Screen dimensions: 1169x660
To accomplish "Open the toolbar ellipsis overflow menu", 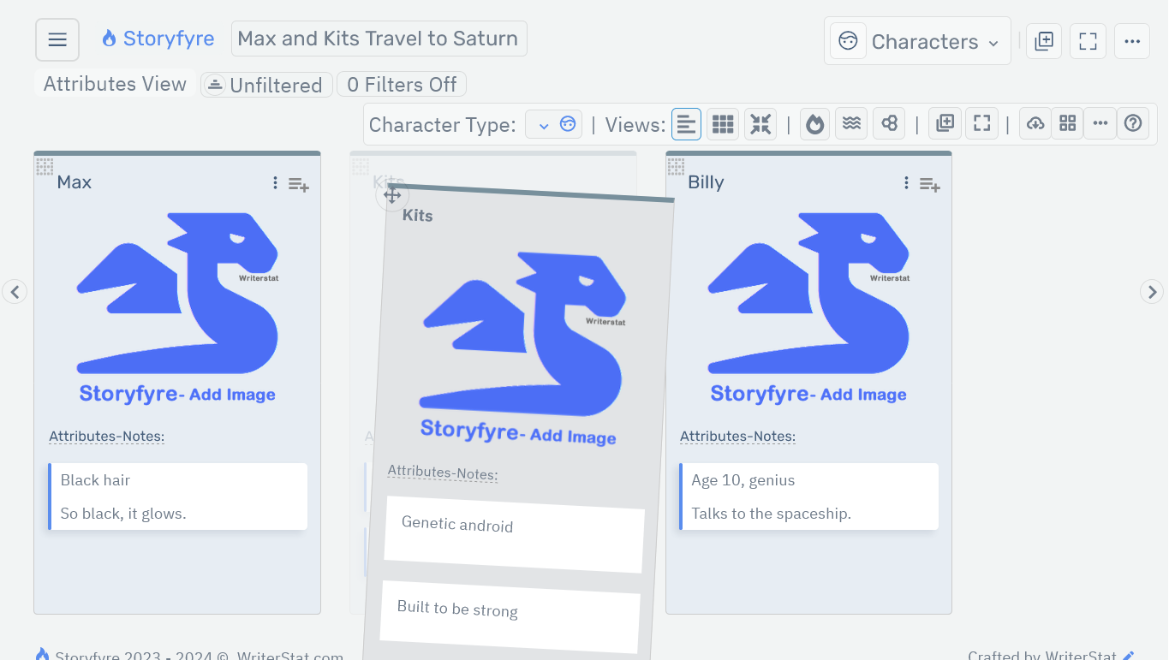I will [x=1100, y=123].
